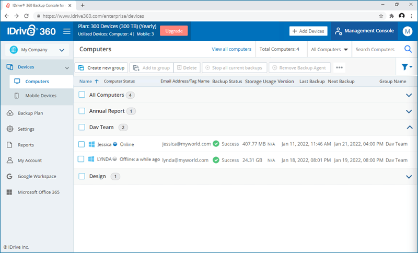
Task: Click the Devices sidebar icon
Action: click(x=10, y=67)
